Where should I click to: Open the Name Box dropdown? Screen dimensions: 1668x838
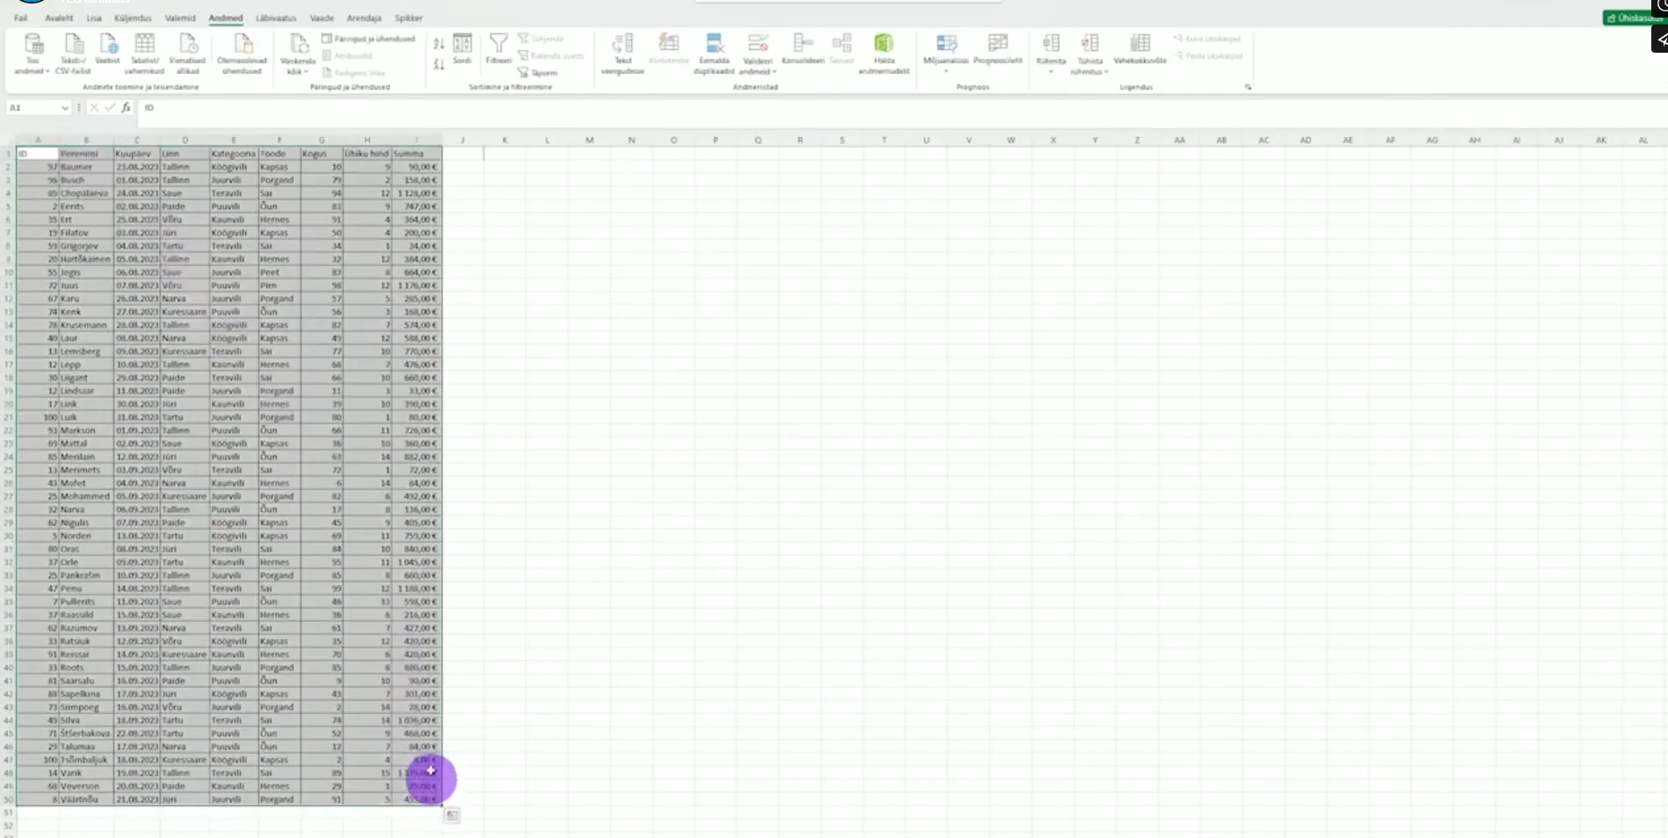click(64, 108)
